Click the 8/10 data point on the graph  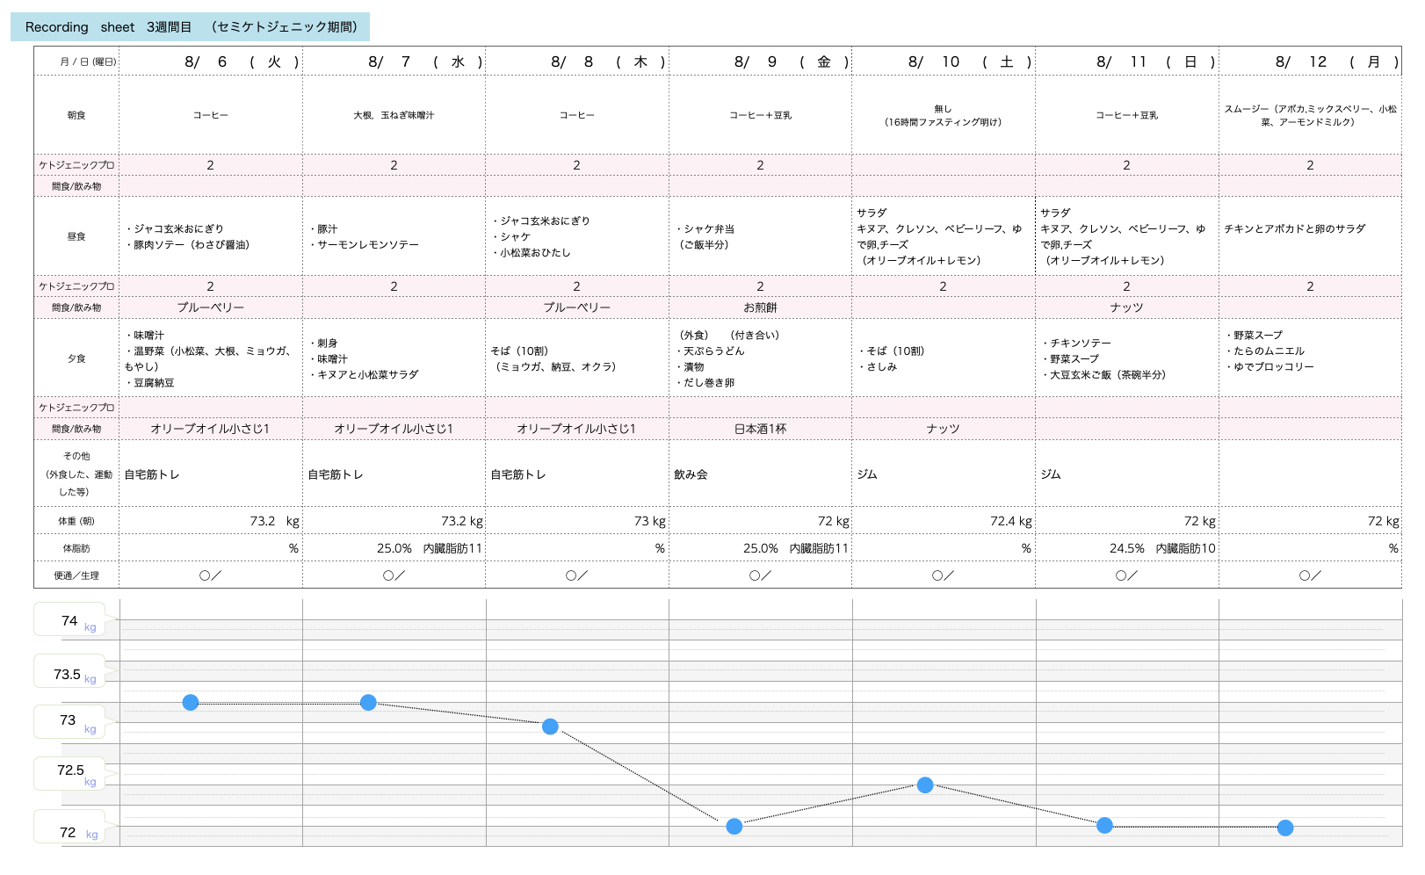(x=925, y=785)
